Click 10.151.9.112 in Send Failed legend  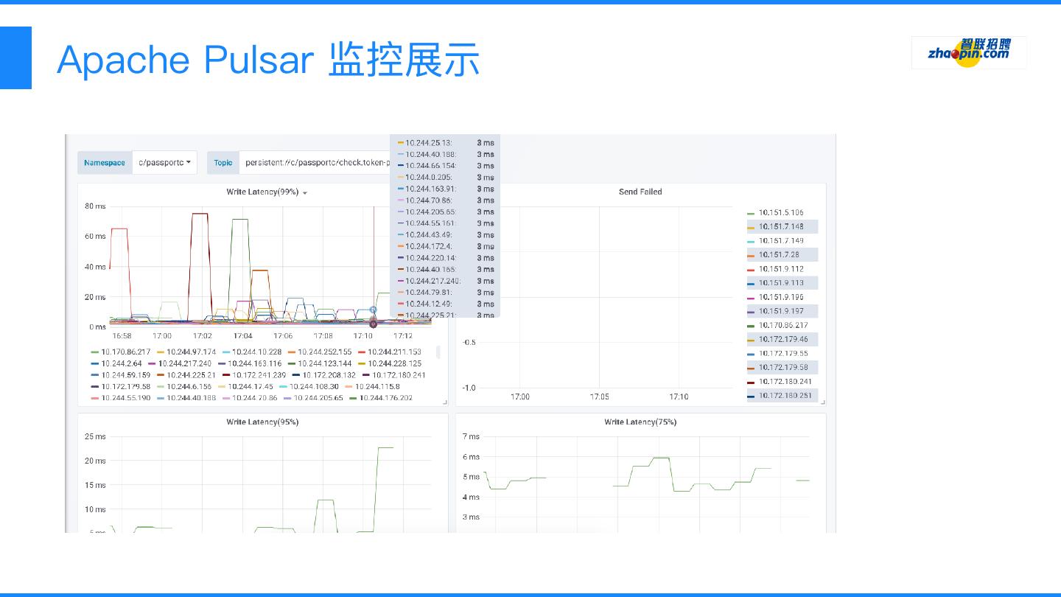[781, 269]
